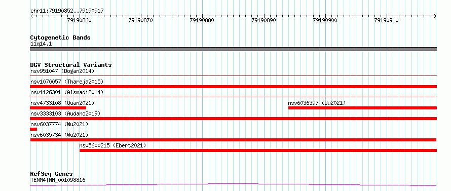The image size is (451, 191).
Task: Click the thin red nsv1126301 variant line
Action: click(x=233, y=97)
